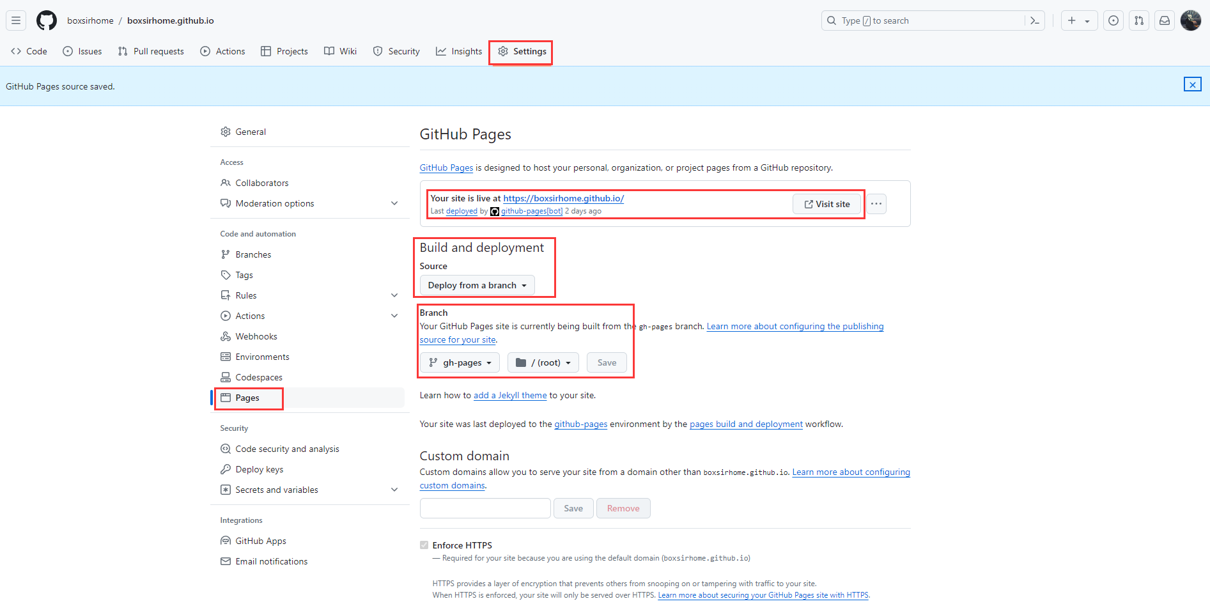The image size is (1210, 606).
Task: Open the / (root) folder dropdown
Action: pyautogui.click(x=543, y=362)
